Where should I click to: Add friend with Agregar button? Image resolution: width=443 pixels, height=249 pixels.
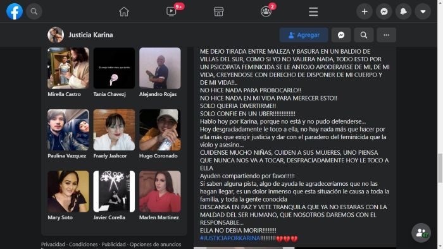pyautogui.click(x=304, y=35)
